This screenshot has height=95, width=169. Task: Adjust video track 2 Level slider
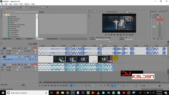tap(27, 59)
